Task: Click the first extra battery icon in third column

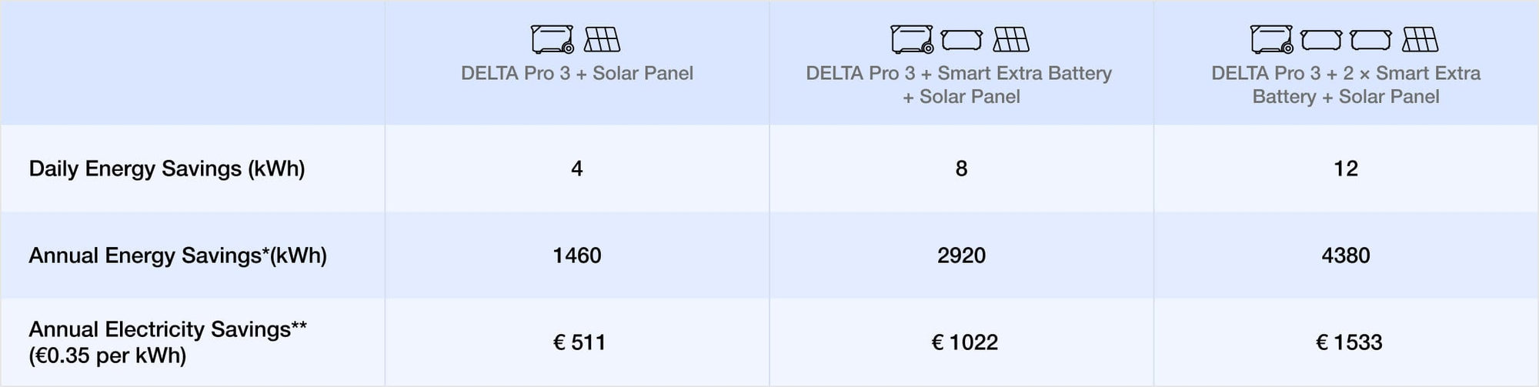Action: [x=1321, y=39]
